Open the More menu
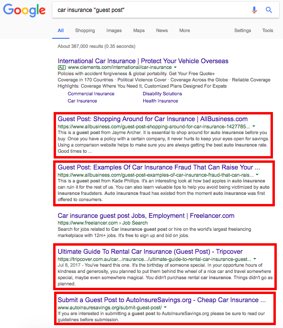This screenshot has height=328, width=283. click(x=184, y=31)
